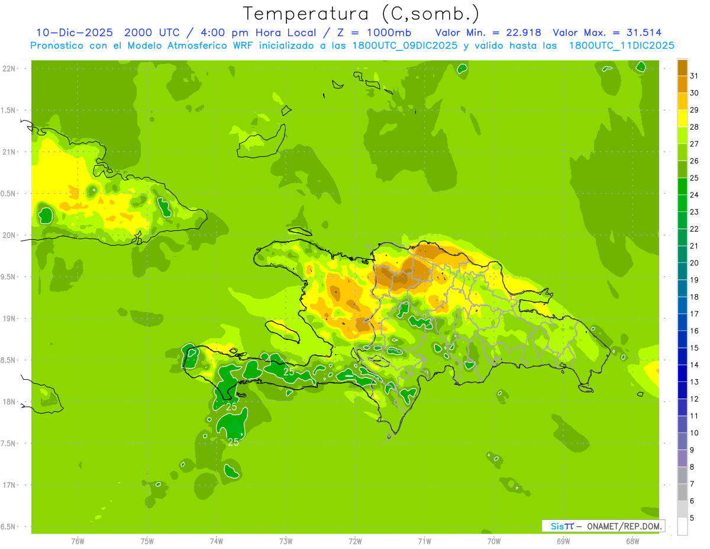Screen dimensions: 710x549
Task: Click the legend band between 30 and 31
Action: coord(682,85)
